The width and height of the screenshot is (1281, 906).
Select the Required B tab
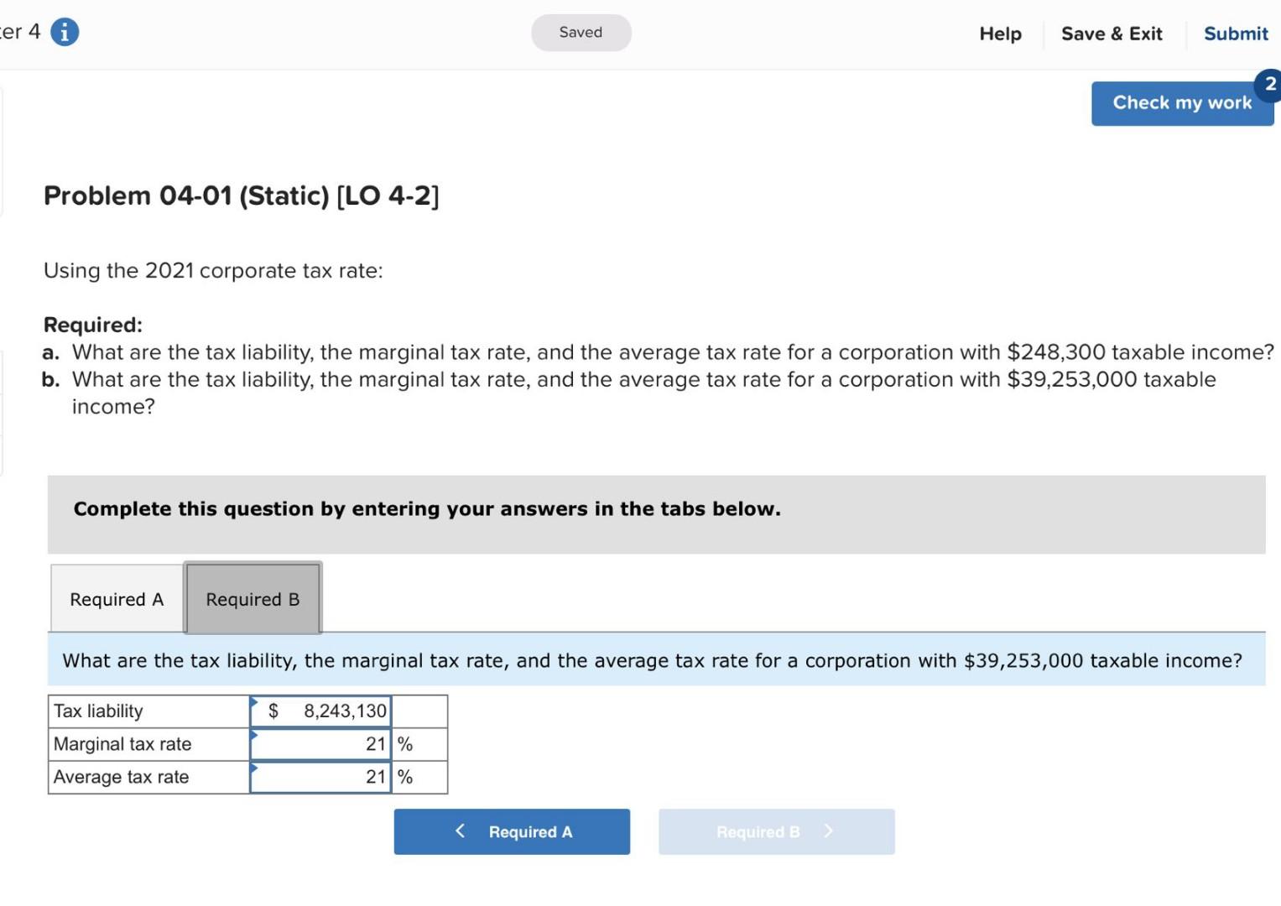coord(253,599)
